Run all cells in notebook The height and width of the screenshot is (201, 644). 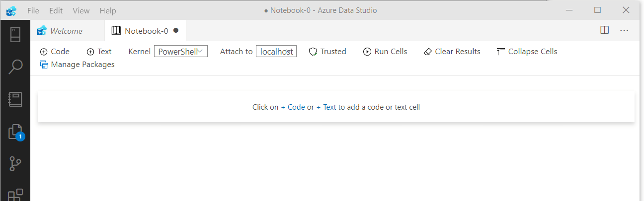tap(385, 52)
